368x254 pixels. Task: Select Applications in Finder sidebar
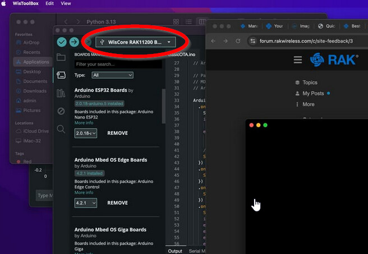tap(36, 62)
